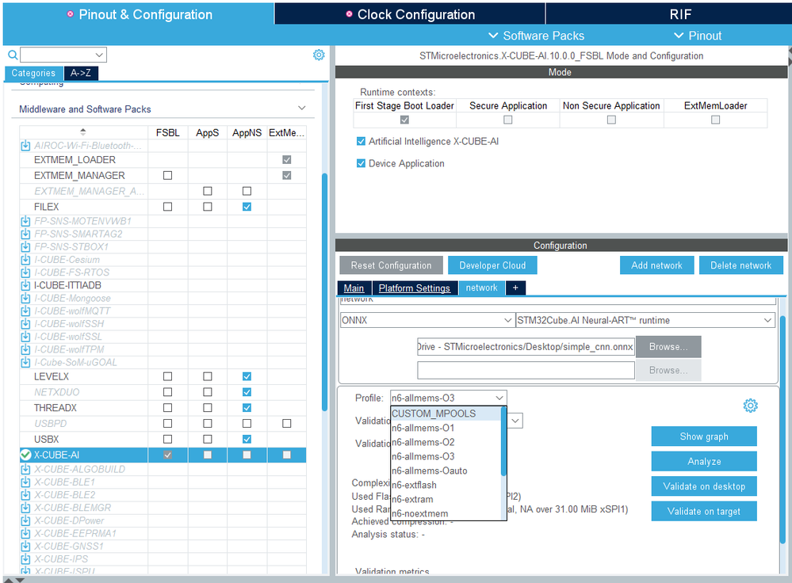Check EXTMEM_MANAGER FSBL checkbox

coord(168,176)
